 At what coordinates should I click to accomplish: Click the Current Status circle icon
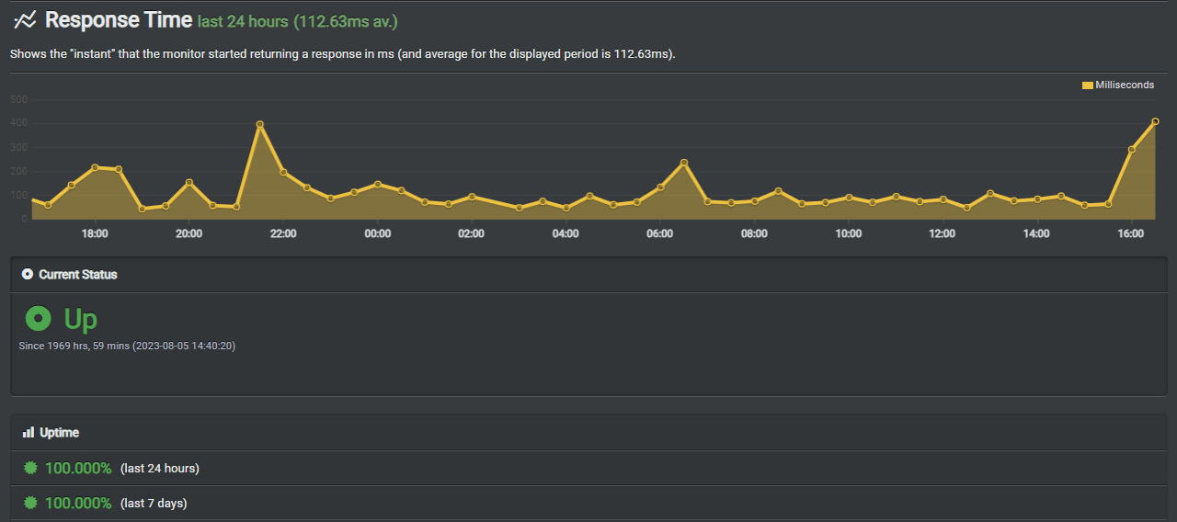28,274
